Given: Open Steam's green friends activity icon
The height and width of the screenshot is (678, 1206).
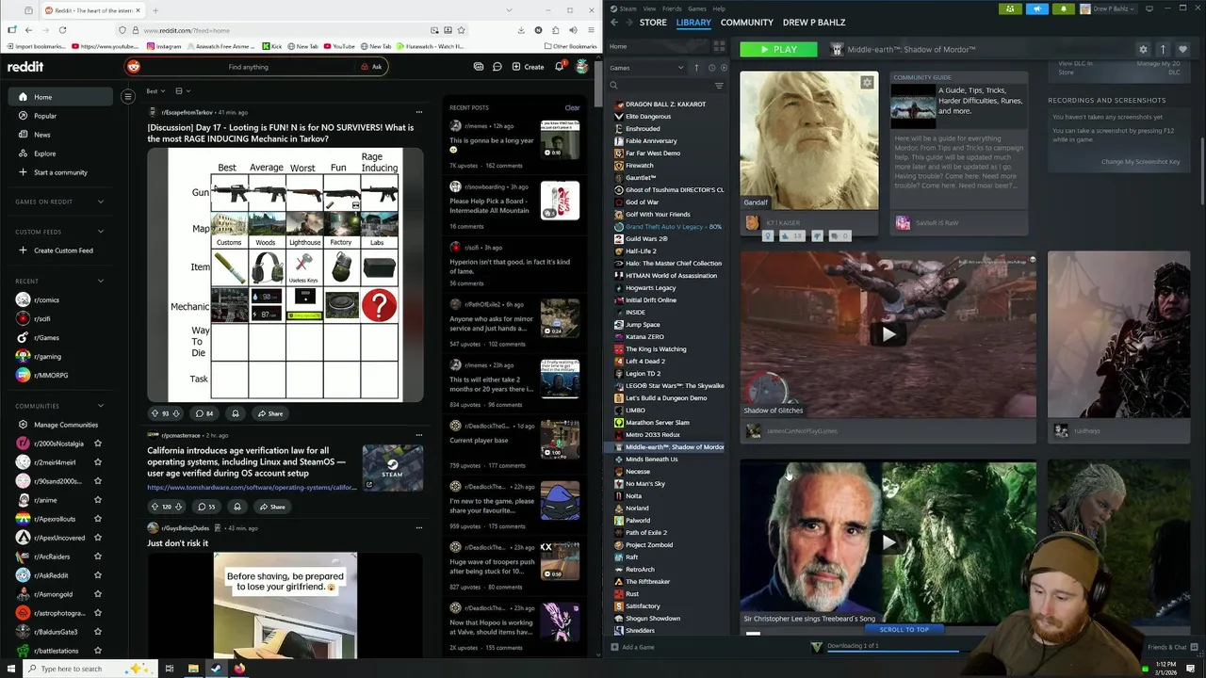Looking at the screenshot, I should point(1010,8).
